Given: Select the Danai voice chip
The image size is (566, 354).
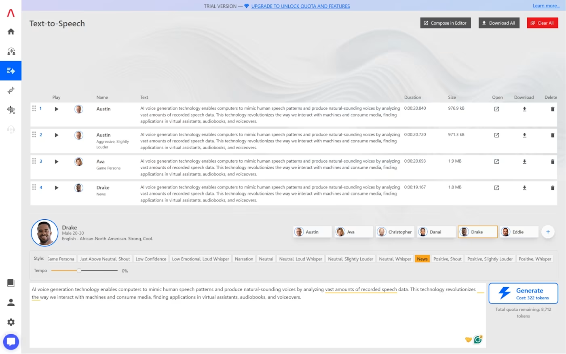Looking at the screenshot, I should [436, 232].
